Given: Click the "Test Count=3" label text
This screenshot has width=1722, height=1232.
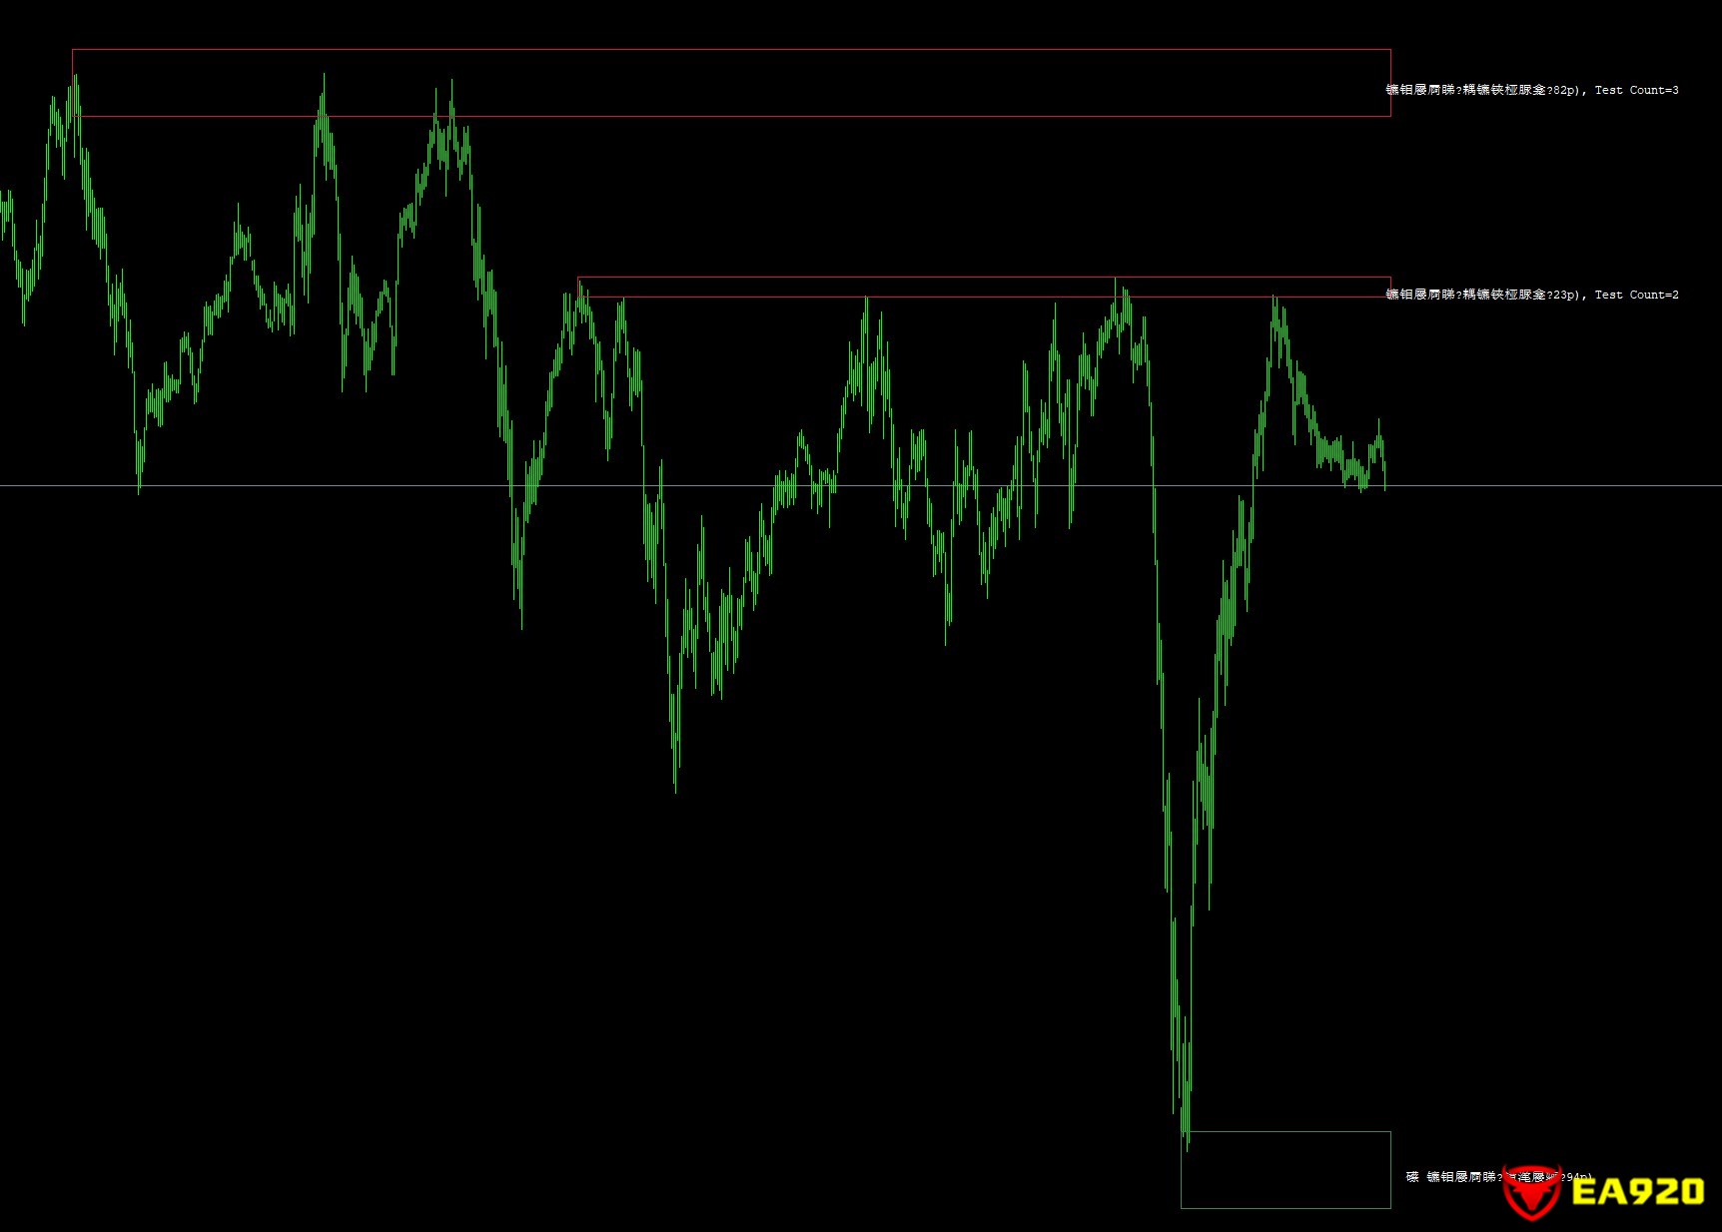Looking at the screenshot, I should (x=1636, y=90).
